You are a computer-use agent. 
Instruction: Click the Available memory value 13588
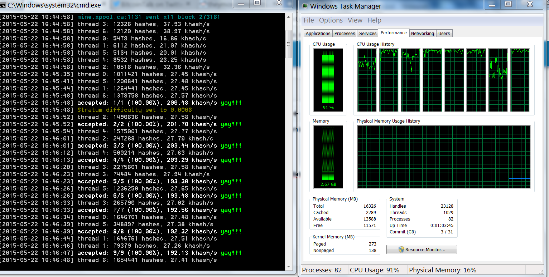(370, 219)
